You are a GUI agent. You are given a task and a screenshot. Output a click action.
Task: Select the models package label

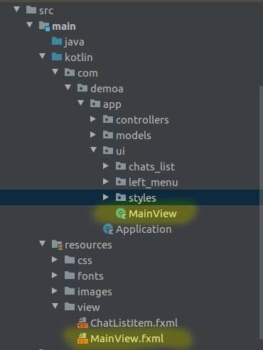[134, 136]
